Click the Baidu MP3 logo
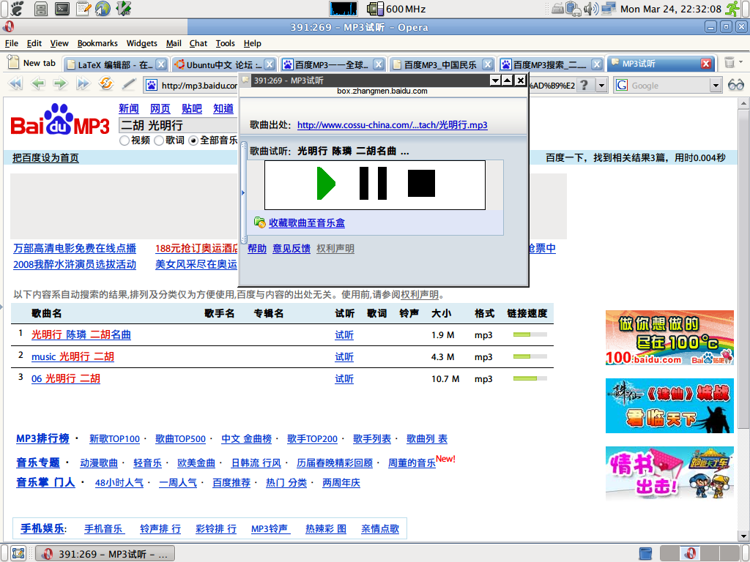The height and width of the screenshot is (562, 750). pos(60,121)
